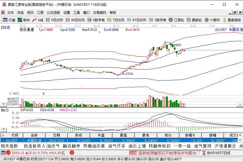
Task: Sort by the 振幅 column header
Action: [x=212, y=135]
